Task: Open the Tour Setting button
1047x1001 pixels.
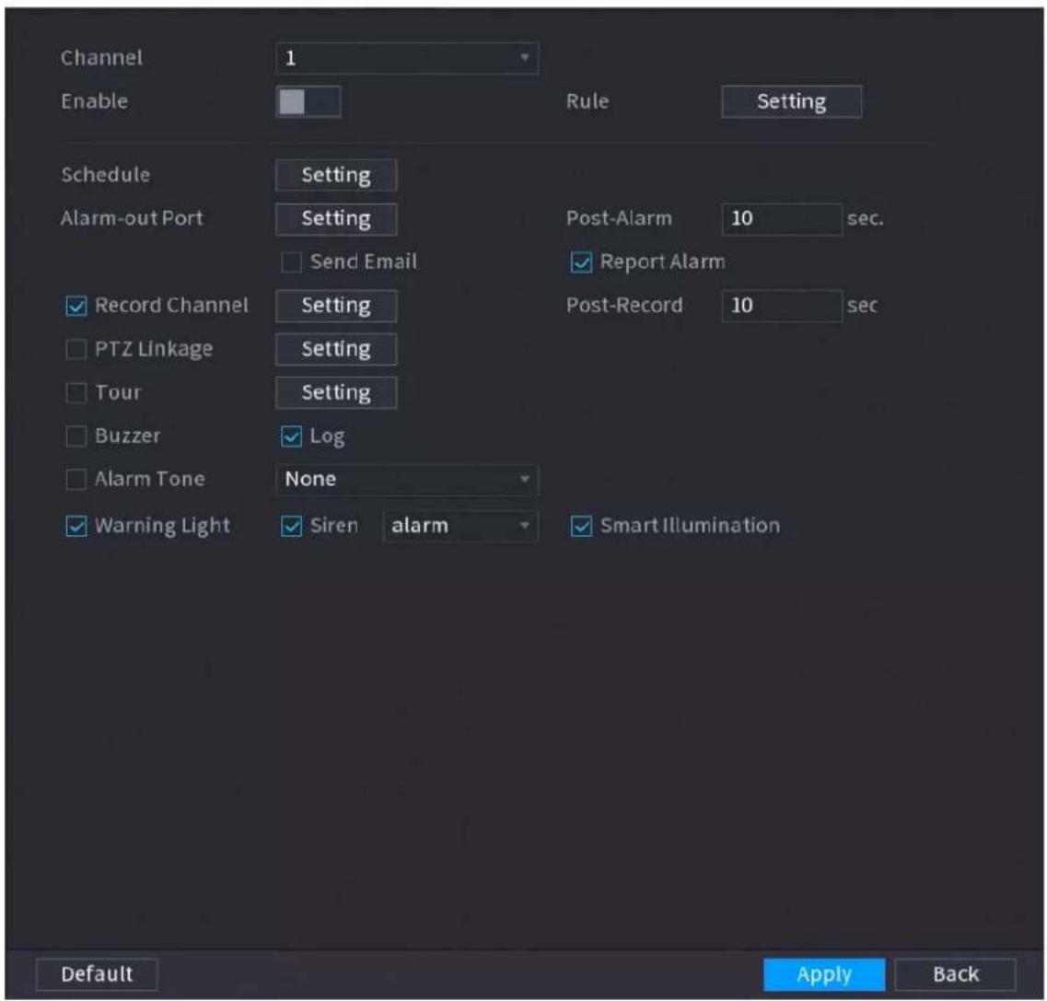Action: point(336,392)
